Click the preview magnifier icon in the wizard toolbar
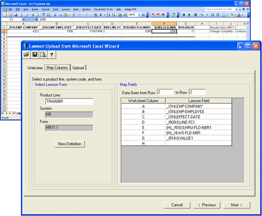 coord(43,55)
